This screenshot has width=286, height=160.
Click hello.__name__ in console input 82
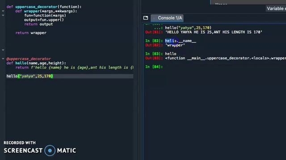(181, 41)
